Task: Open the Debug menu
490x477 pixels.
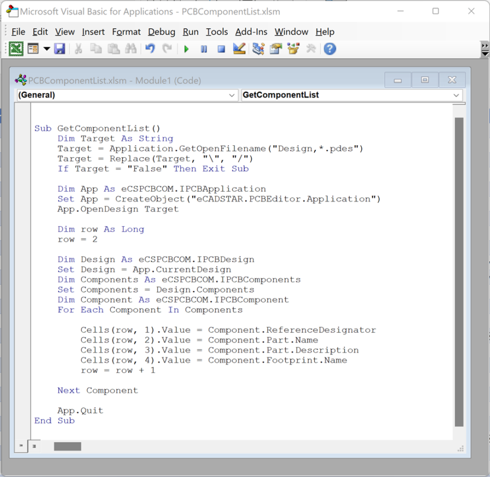Action: pyautogui.click(x=161, y=32)
